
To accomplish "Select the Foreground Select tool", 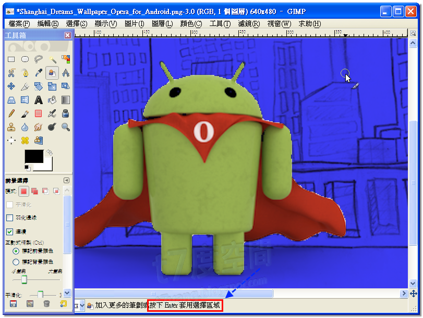I will (52, 73).
